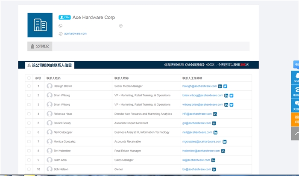Open QQ consultation icon in side panel
The image size is (299, 176).
click(295, 78)
